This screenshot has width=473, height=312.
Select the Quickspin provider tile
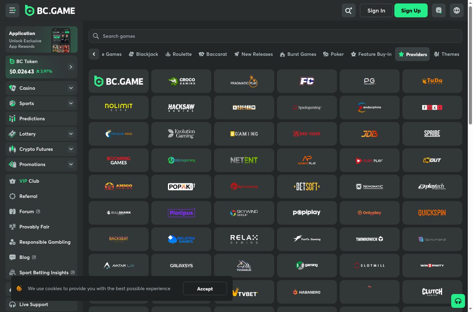click(x=432, y=213)
